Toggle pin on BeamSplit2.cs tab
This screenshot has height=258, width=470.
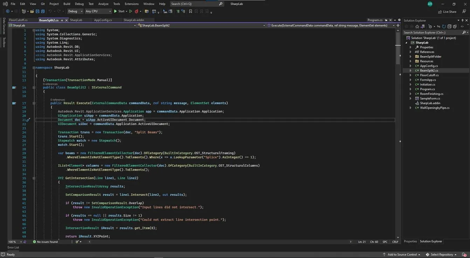click(62, 20)
